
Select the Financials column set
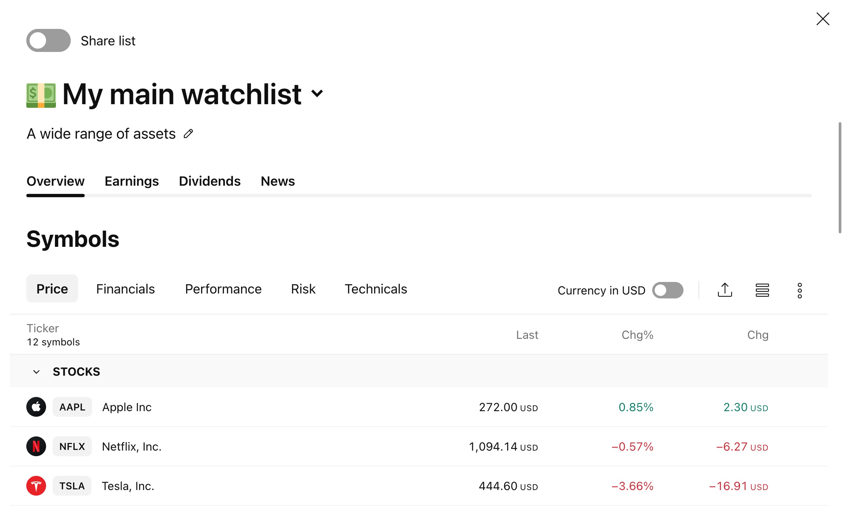125,289
